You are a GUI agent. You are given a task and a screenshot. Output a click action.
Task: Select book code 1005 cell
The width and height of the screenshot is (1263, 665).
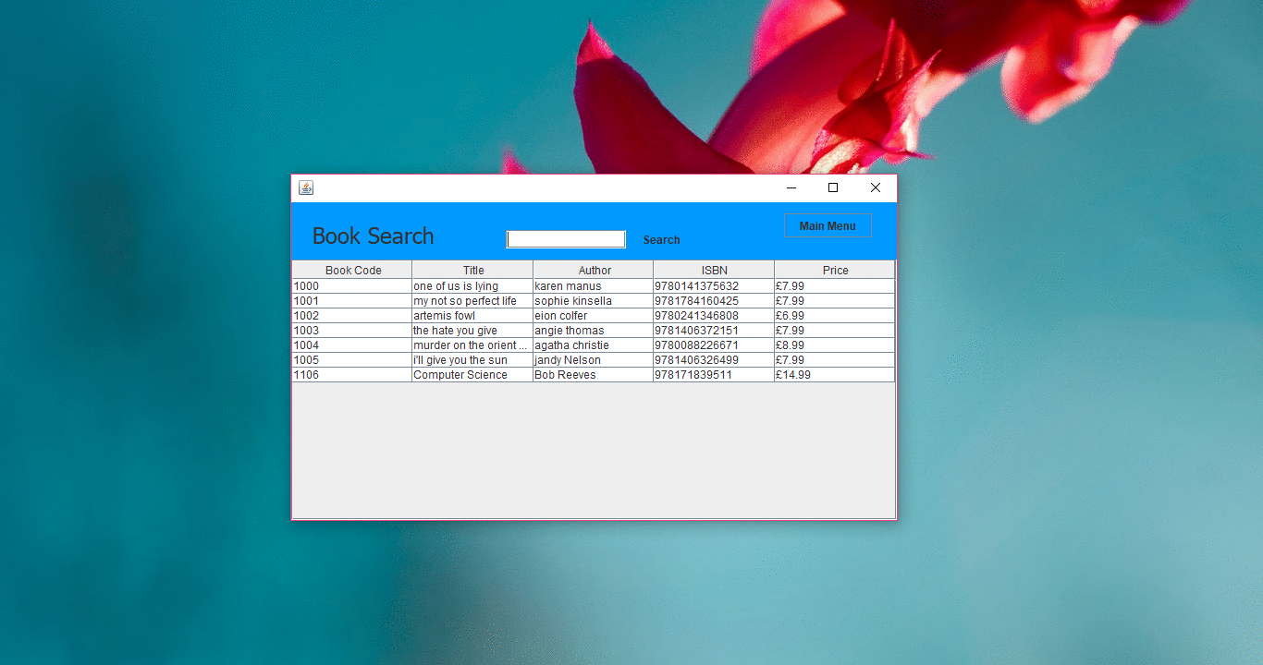(352, 360)
